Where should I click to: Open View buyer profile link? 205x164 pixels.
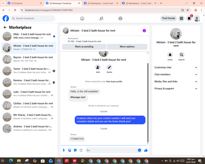(x=114, y=82)
